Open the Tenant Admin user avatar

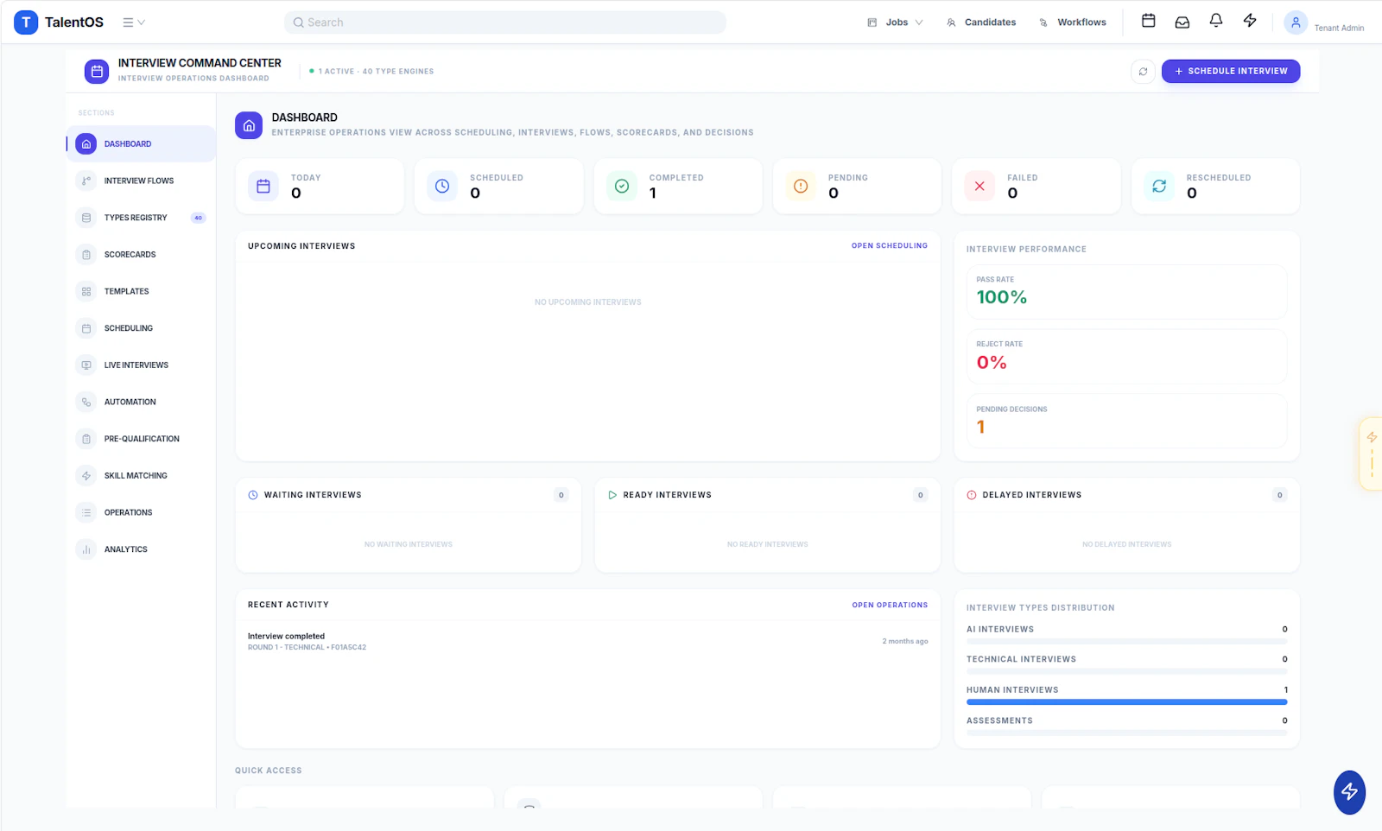tap(1296, 23)
